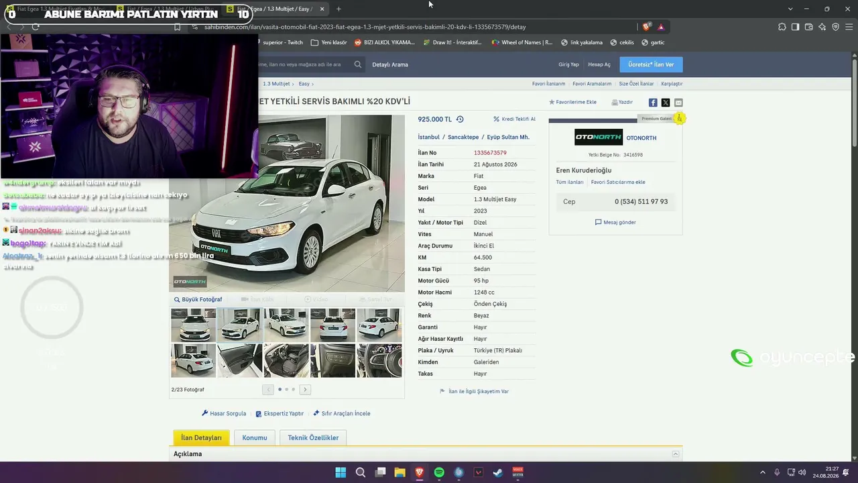Select the rear-view car thumbnail
The width and height of the screenshot is (858, 483).
[332, 325]
